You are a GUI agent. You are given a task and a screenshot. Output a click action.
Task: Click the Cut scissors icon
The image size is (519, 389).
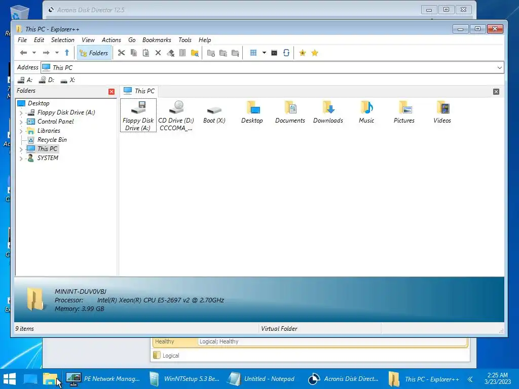click(122, 53)
